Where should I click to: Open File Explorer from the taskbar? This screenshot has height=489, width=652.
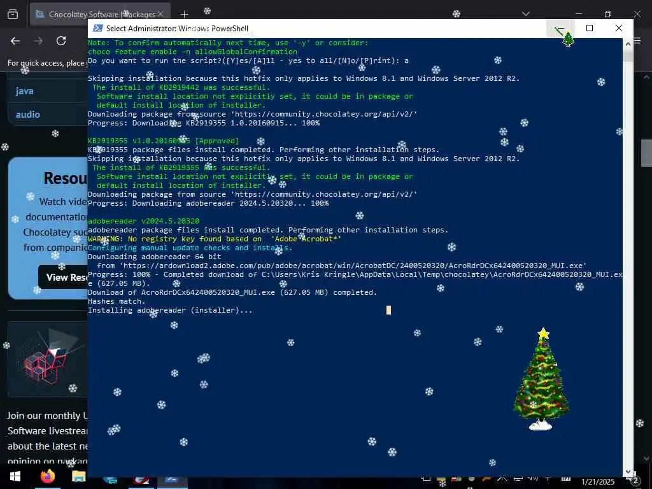click(78, 476)
